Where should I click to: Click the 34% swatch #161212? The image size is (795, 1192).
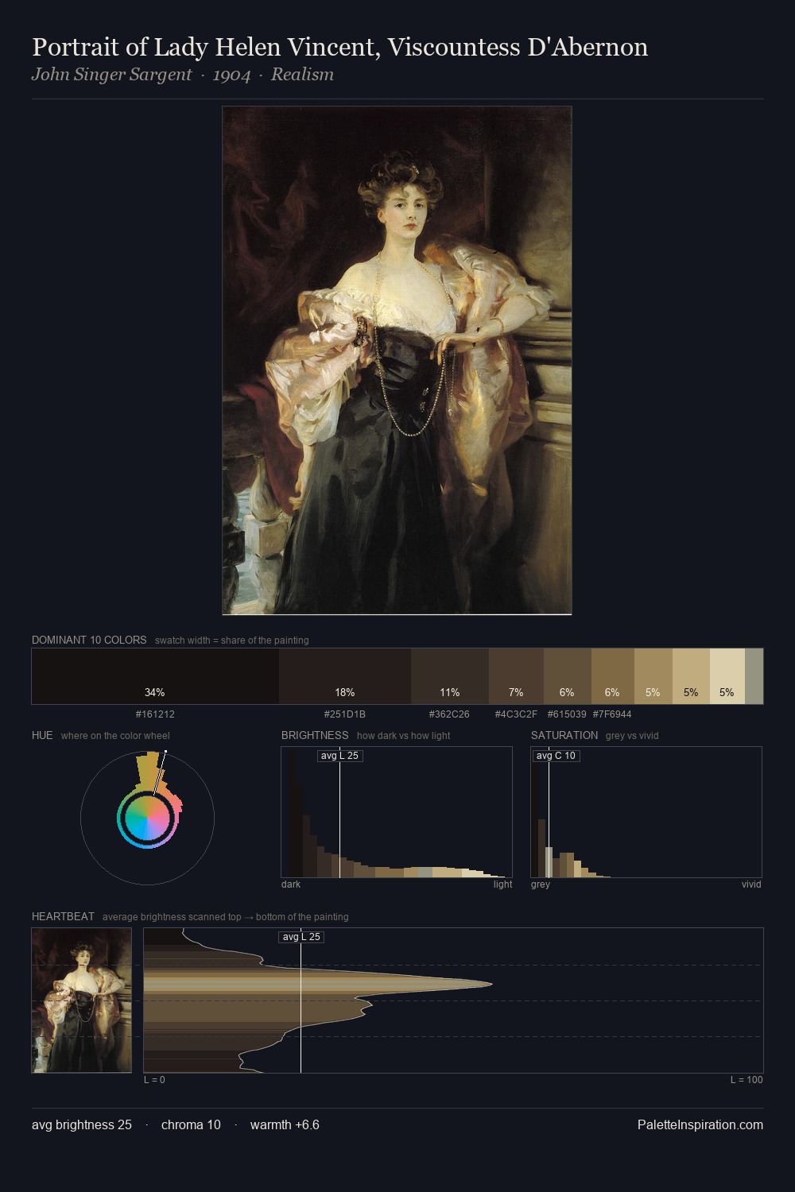point(155,676)
